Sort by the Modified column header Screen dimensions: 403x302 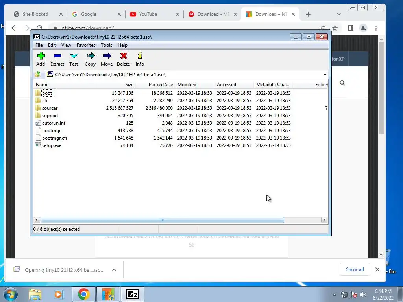coord(194,85)
